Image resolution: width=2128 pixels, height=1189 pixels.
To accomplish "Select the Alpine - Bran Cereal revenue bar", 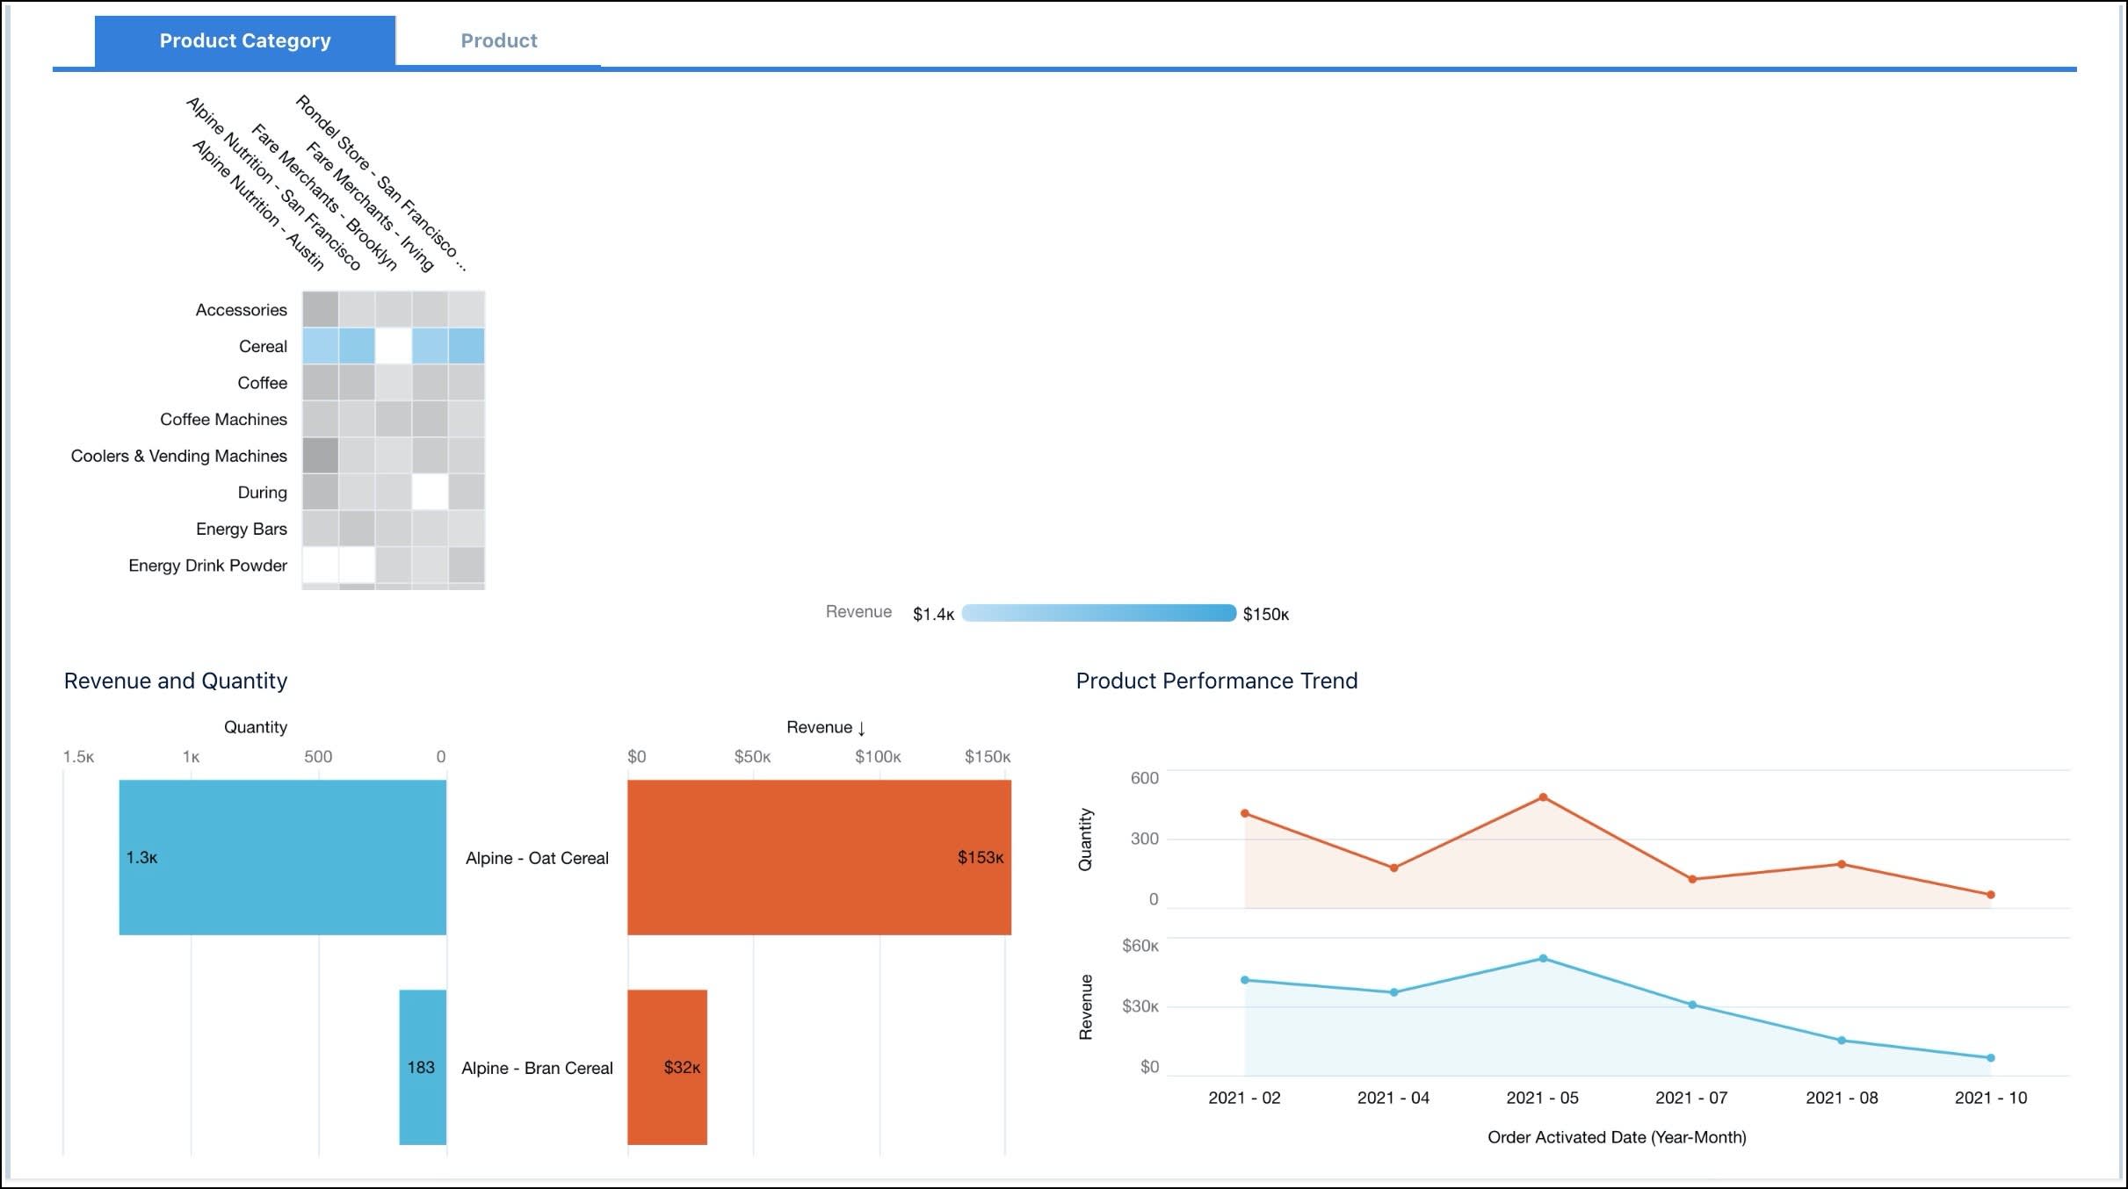I will pyautogui.click(x=666, y=1067).
